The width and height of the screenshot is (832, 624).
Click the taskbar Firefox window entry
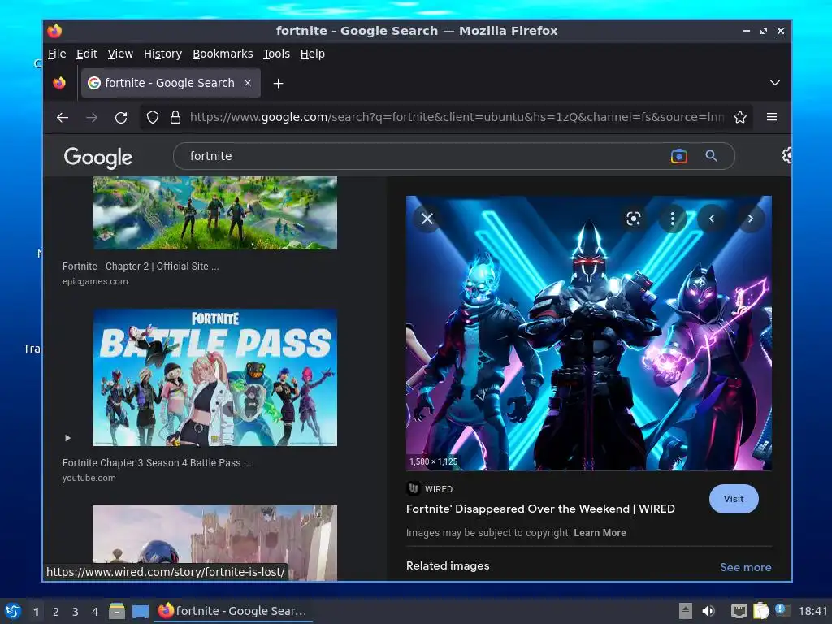pos(233,611)
